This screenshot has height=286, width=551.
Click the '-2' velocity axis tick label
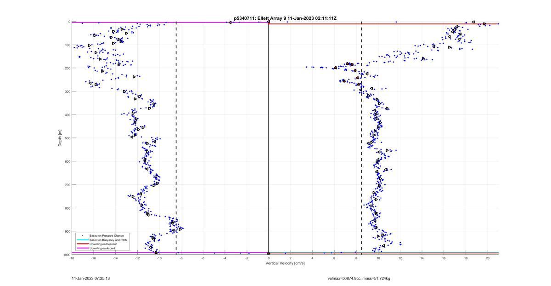247,258
